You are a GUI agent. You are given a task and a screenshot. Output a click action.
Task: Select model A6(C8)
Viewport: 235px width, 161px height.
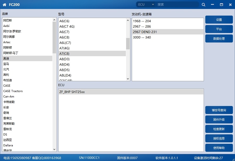[92, 37]
